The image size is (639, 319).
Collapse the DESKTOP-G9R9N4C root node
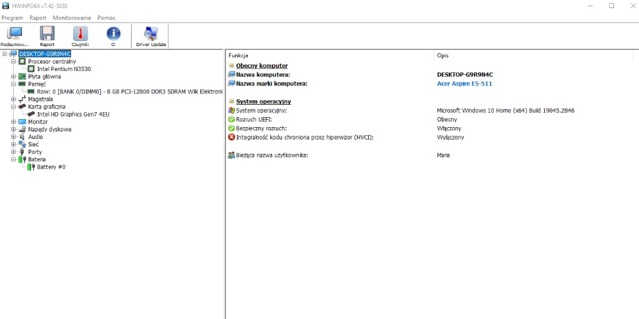click(x=4, y=54)
